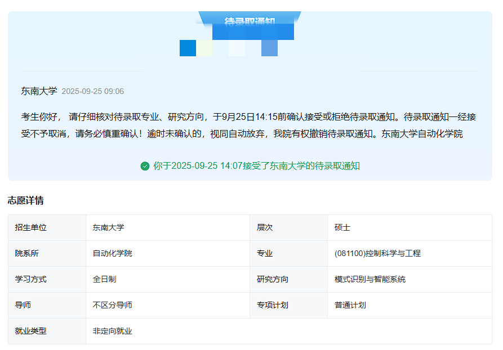This screenshot has width=503, height=350.
Task: Click the partially hidden 待录取通知 banner title
Action: coord(250,21)
